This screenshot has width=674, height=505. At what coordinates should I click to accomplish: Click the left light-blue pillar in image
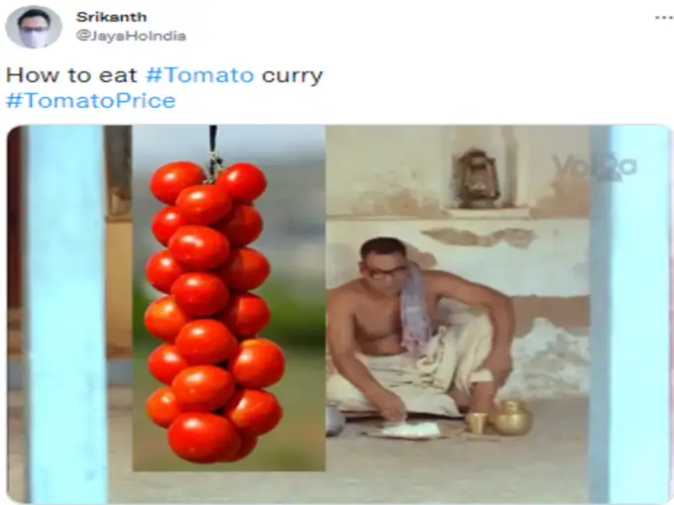(x=64, y=314)
